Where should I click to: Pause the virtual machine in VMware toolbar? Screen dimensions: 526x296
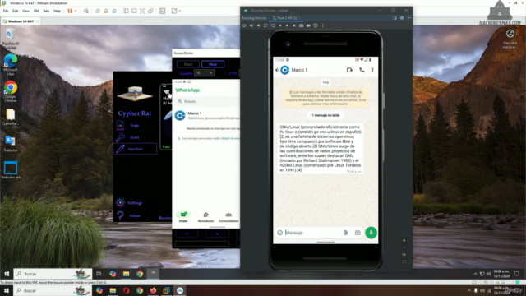70,11
